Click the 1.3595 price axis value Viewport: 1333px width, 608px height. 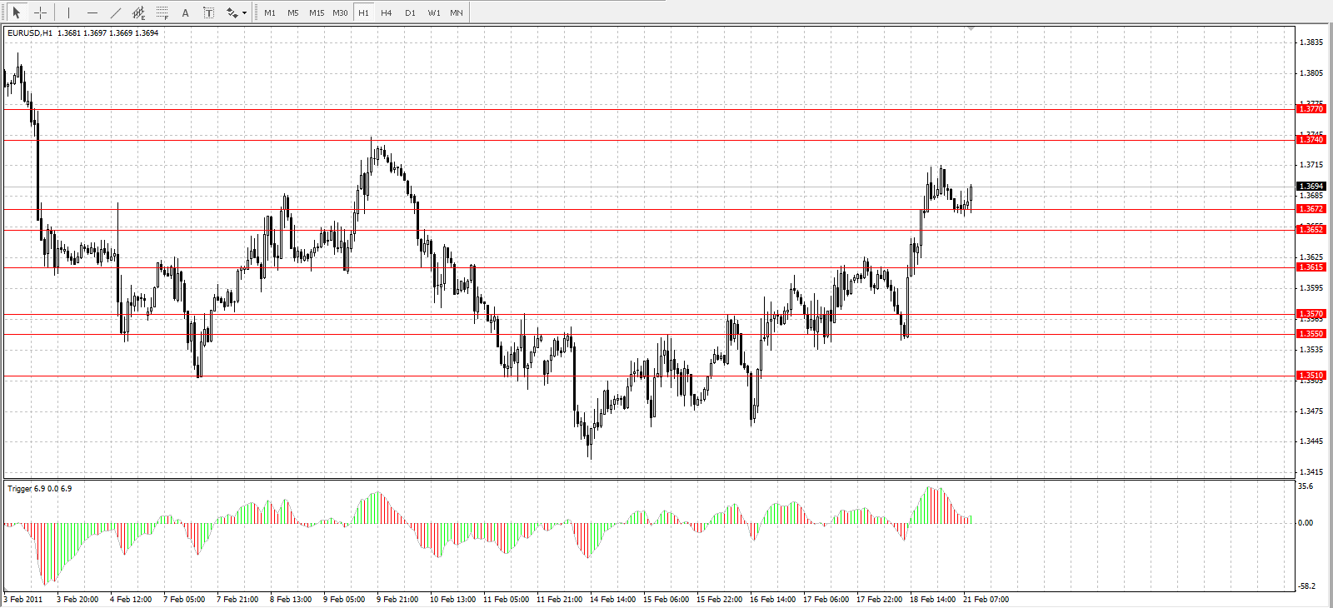[x=1311, y=288]
